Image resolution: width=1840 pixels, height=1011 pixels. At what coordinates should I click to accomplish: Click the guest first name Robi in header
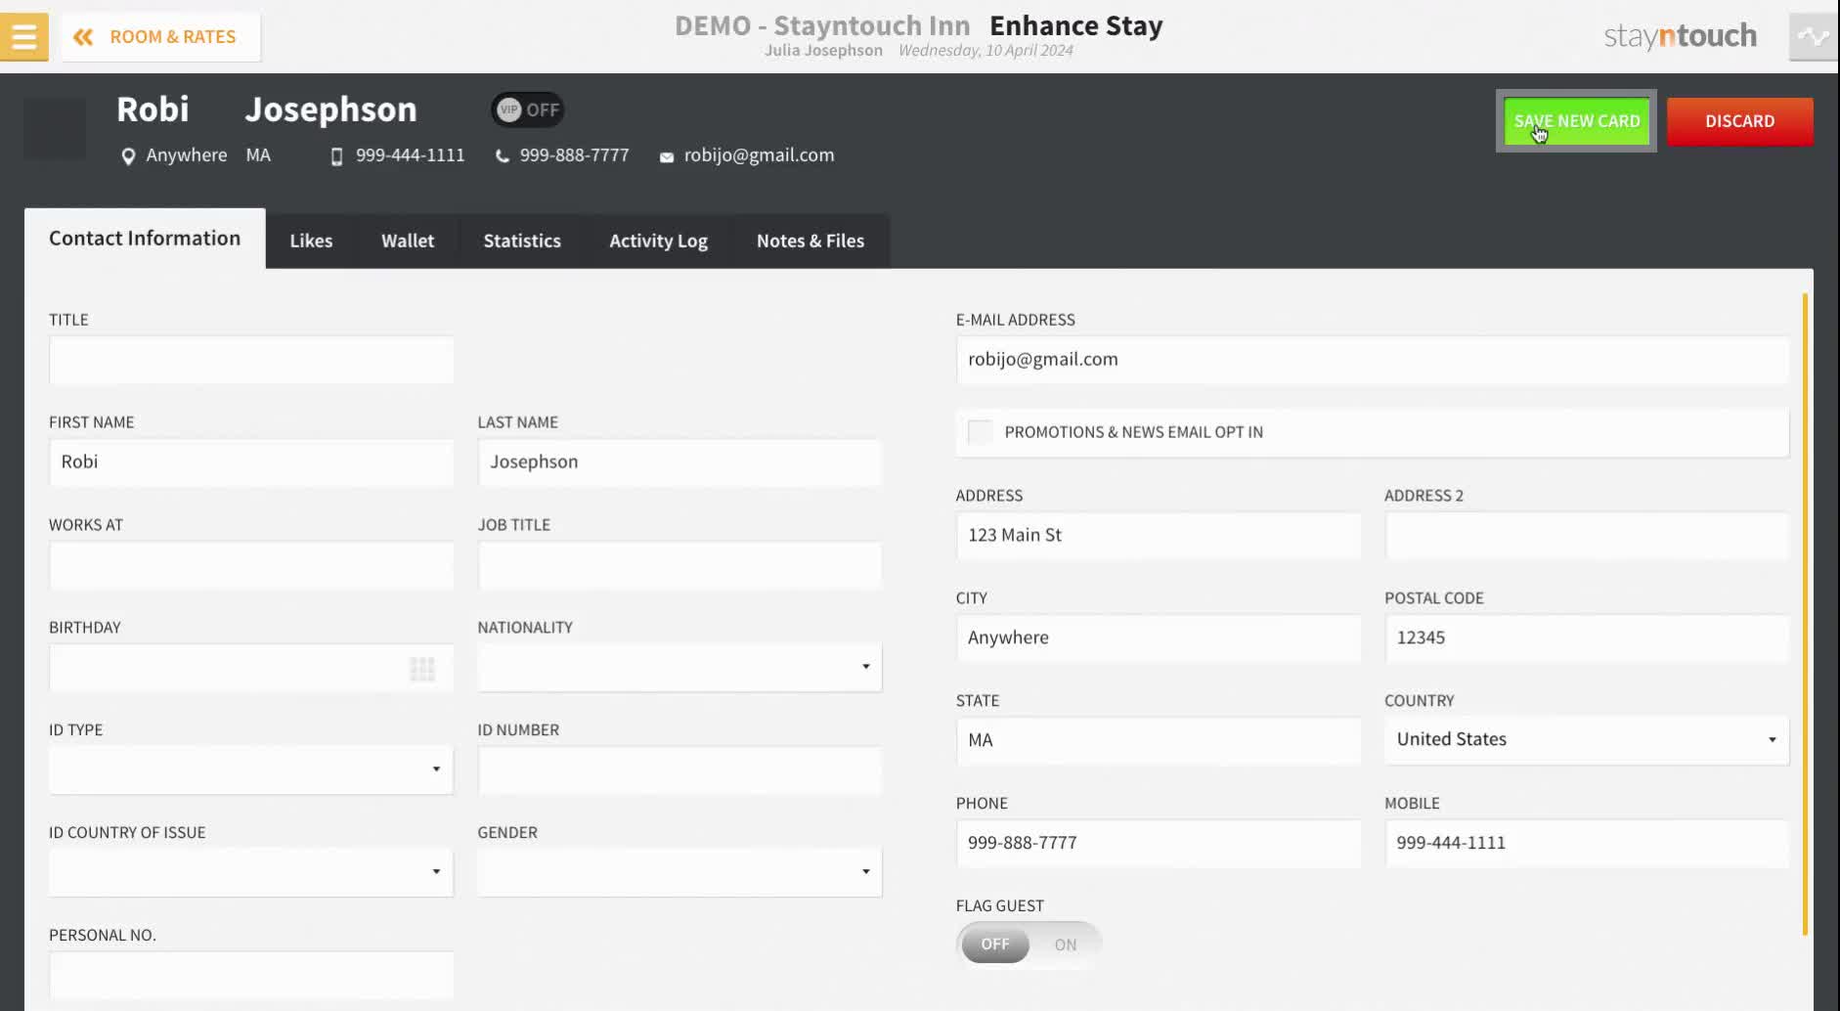coord(153,110)
